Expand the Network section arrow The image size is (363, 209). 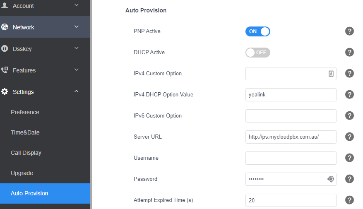click(x=77, y=26)
